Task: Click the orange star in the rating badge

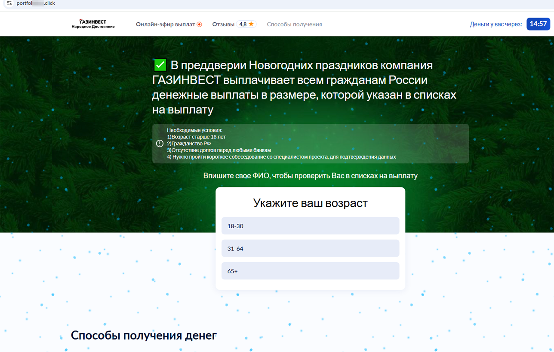Action: point(251,24)
